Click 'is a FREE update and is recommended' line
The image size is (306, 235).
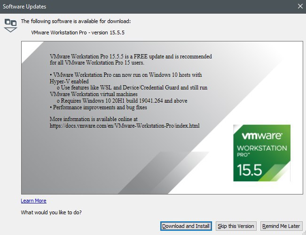pos(131,57)
